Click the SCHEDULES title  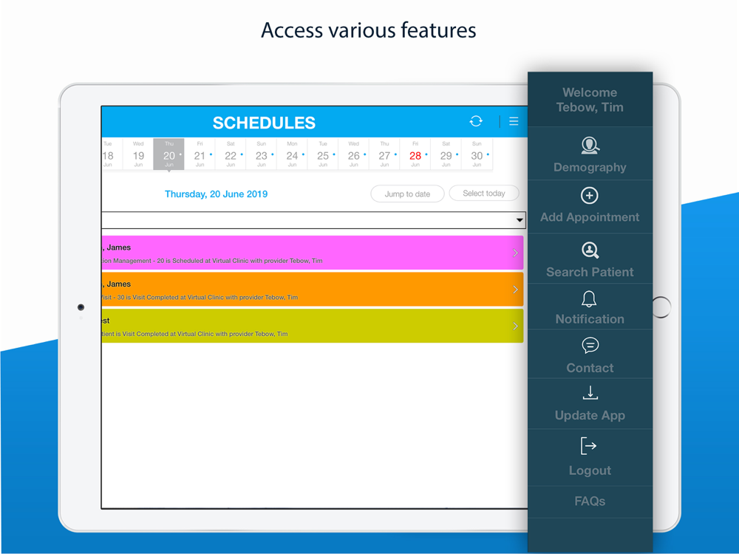pos(264,123)
